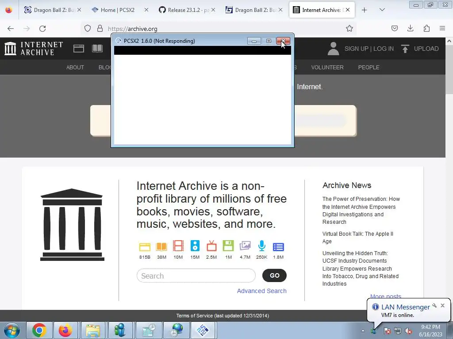Click the Internet Archive logo in header
Image resolution: width=453 pixels, height=339 pixels.
click(34, 49)
